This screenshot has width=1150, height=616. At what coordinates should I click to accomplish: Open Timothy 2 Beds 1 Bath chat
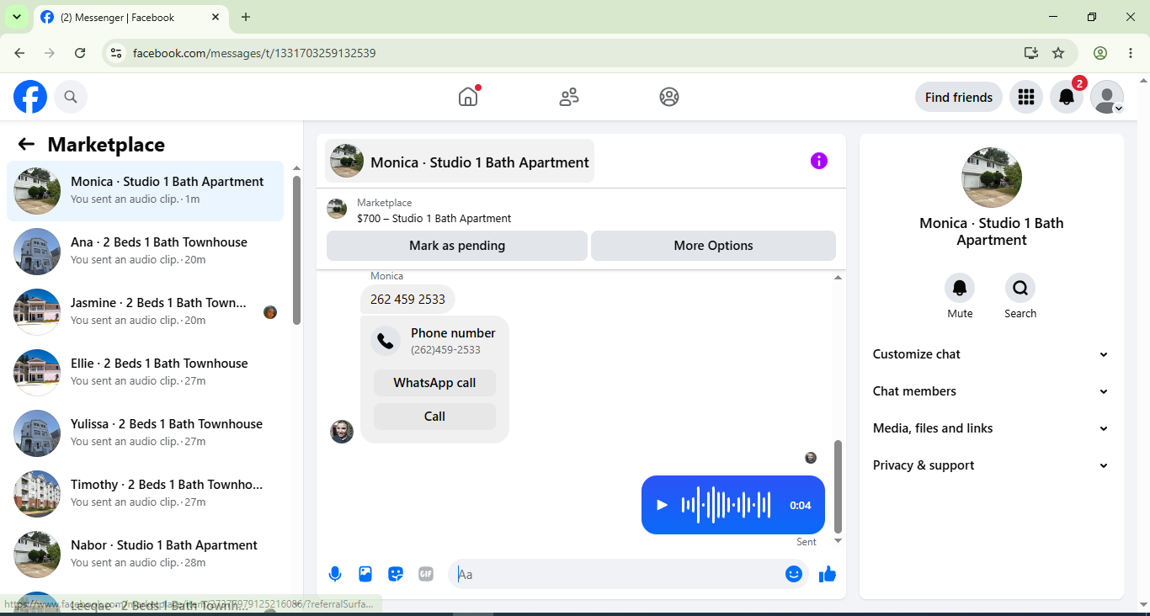tap(145, 494)
